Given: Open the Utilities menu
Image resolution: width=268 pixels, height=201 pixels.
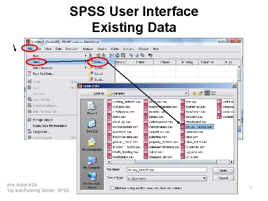Looking at the screenshot, I should pos(115,49).
